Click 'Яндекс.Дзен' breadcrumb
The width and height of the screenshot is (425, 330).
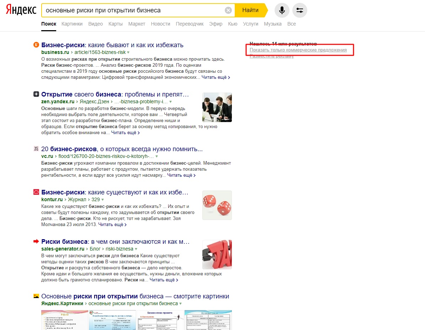(94, 102)
